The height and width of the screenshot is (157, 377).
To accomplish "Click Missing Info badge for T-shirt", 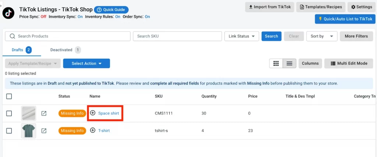I will pyautogui.click(x=72, y=131).
